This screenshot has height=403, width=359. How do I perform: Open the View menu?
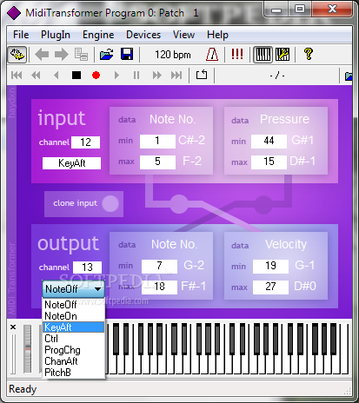click(x=183, y=35)
